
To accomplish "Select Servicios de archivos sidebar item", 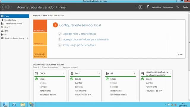I will [15, 38].
